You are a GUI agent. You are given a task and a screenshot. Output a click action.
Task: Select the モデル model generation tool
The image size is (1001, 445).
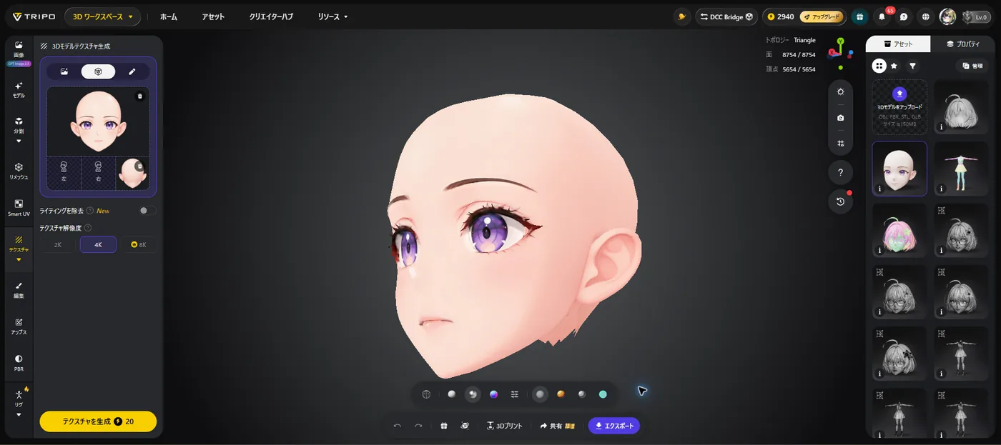(x=19, y=89)
